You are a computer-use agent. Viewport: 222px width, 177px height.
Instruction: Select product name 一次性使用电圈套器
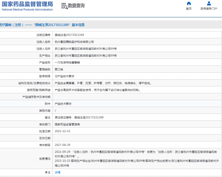tap(67, 62)
